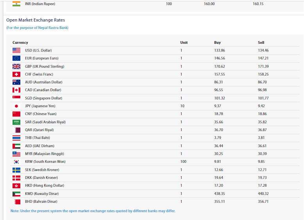Click the Bahrain Dinar flag icon
304x220 pixels.
point(16,202)
